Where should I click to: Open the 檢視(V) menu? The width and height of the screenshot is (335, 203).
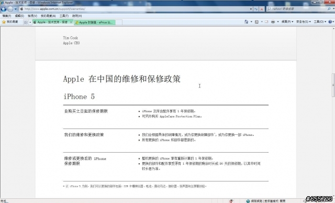pos(32,16)
